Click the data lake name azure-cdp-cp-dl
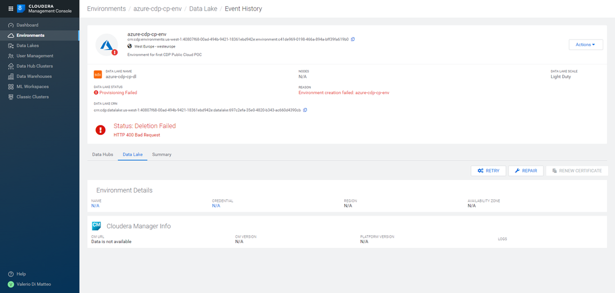The height and width of the screenshot is (293, 615). click(x=121, y=76)
